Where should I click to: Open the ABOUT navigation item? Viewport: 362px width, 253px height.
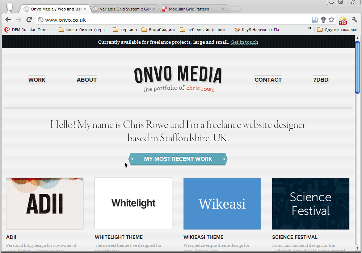coord(87,80)
